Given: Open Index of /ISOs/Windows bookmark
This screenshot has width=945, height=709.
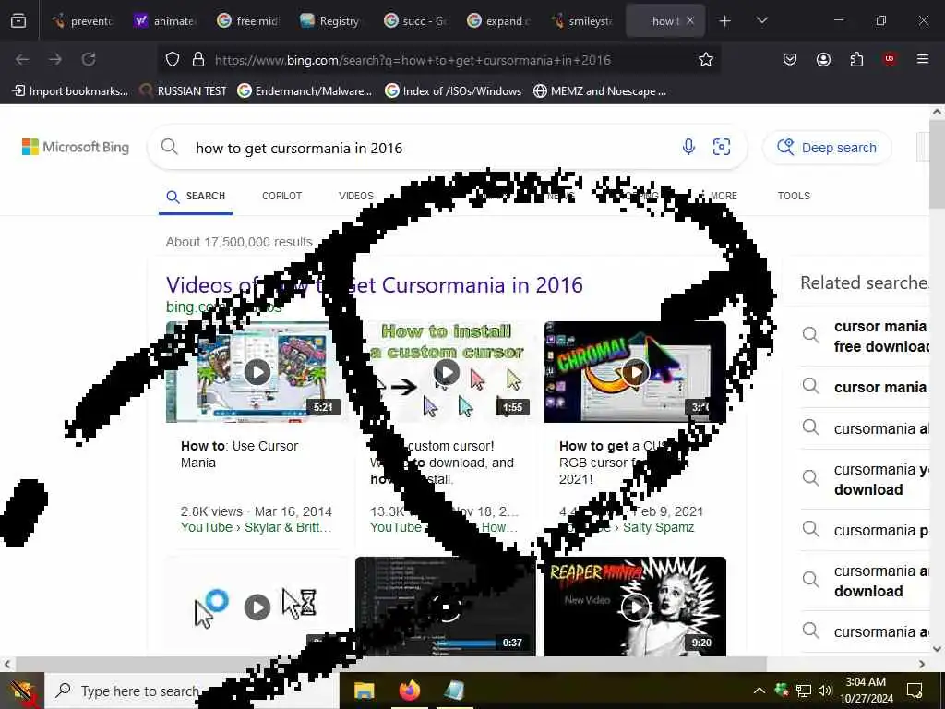Looking at the screenshot, I should [x=453, y=91].
